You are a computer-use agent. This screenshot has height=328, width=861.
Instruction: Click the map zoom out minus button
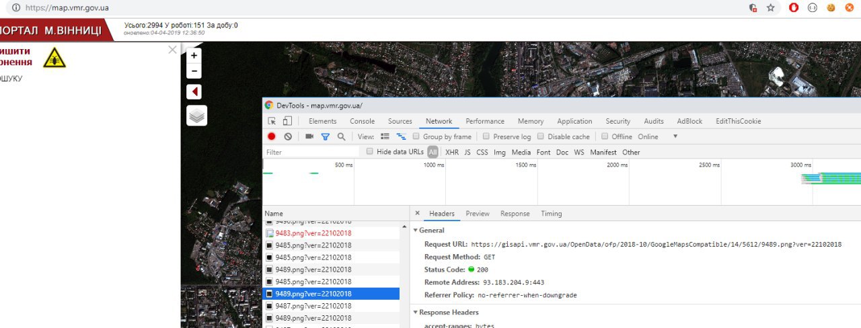(x=194, y=71)
